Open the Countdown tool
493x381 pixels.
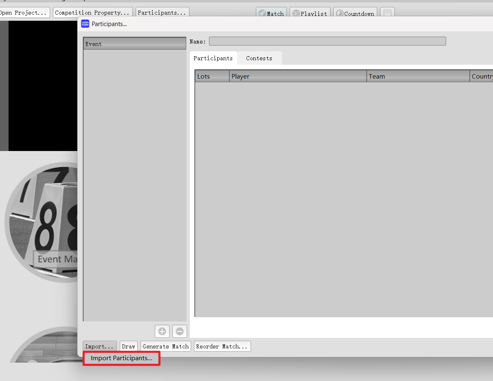tap(355, 13)
